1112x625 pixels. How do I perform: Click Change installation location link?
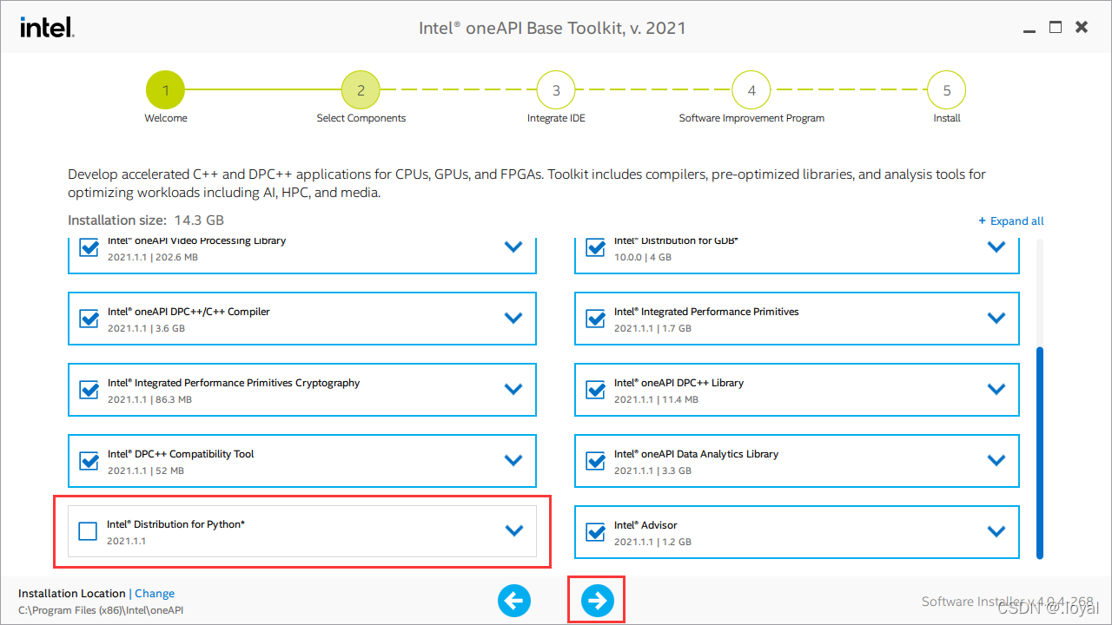155,594
